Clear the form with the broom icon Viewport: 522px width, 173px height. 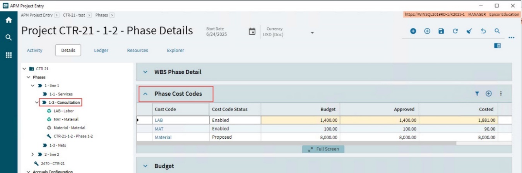click(469, 31)
